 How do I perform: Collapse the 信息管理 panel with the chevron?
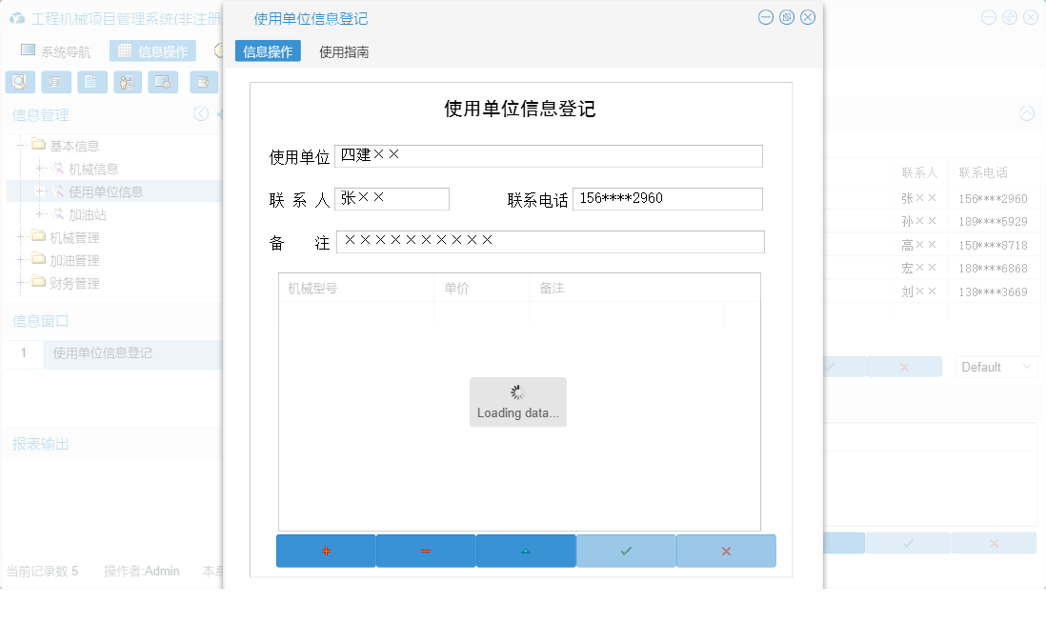[201, 113]
